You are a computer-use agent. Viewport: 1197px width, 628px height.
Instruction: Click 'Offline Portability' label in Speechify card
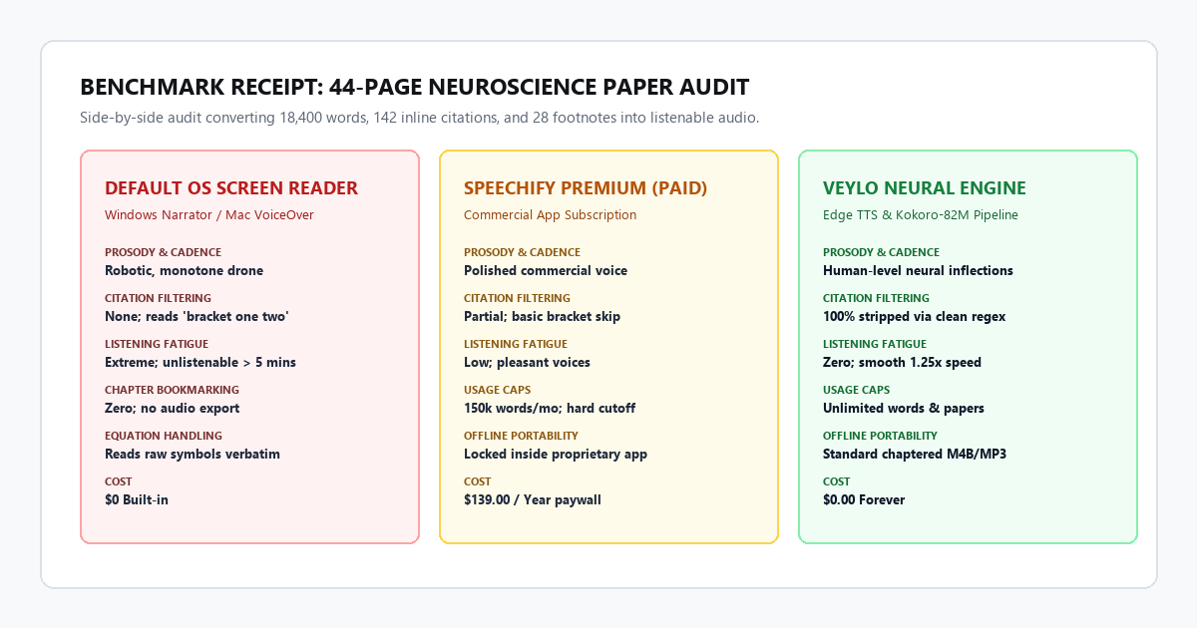pyautogui.click(x=521, y=436)
